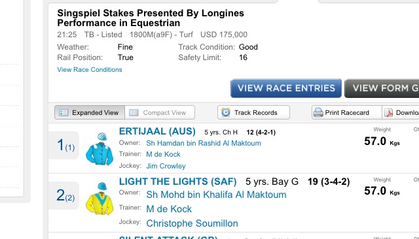Open the ERTIJAAL (AUS) horse profile
This screenshot has width=419, height=239.
pyautogui.click(x=157, y=131)
